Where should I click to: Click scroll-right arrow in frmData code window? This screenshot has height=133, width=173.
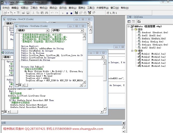[x=81, y=85]
